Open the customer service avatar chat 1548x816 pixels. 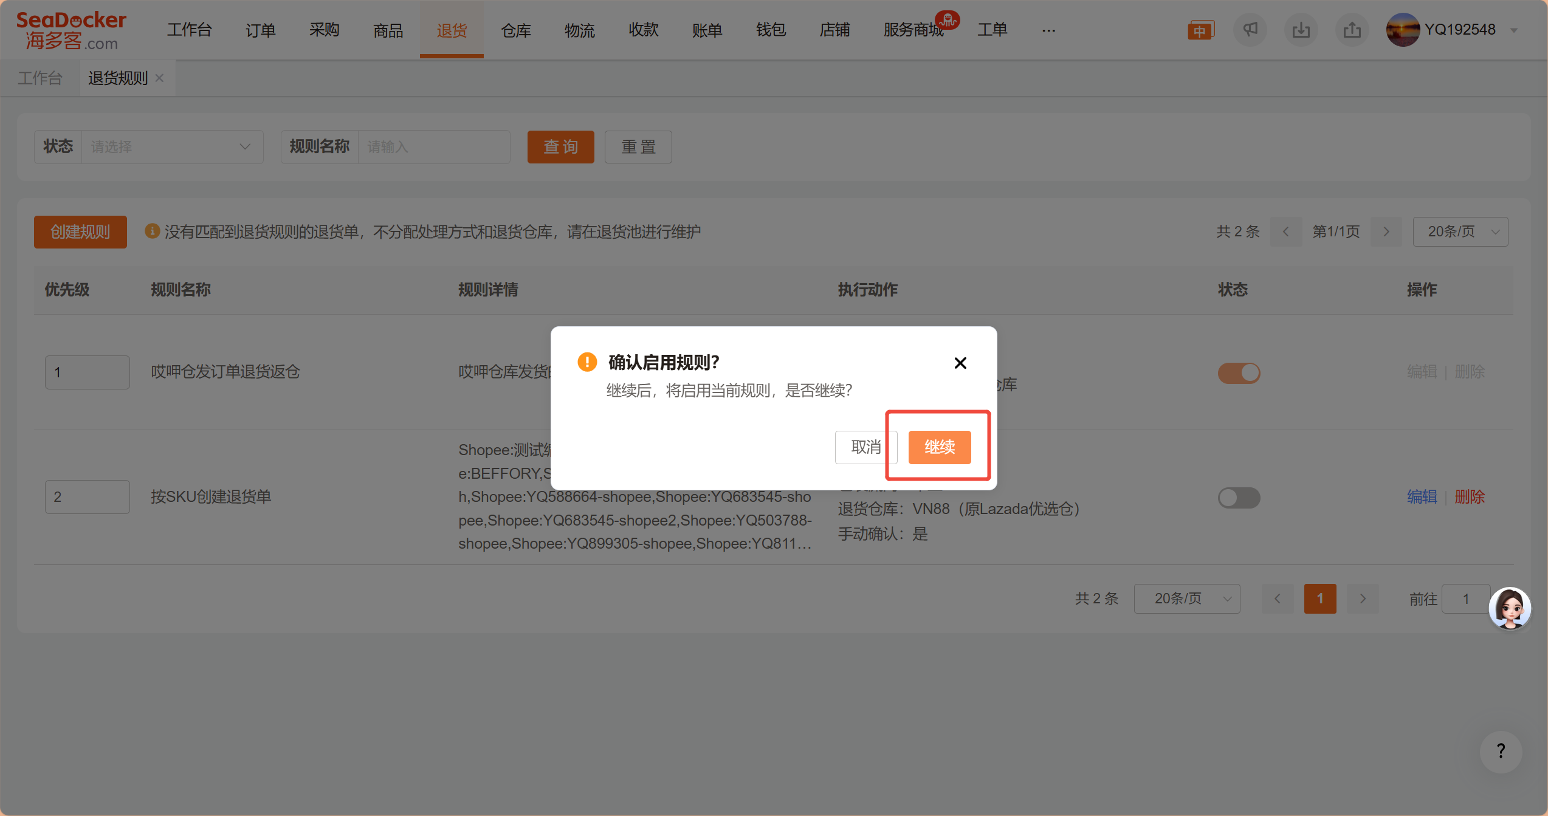1510,608
